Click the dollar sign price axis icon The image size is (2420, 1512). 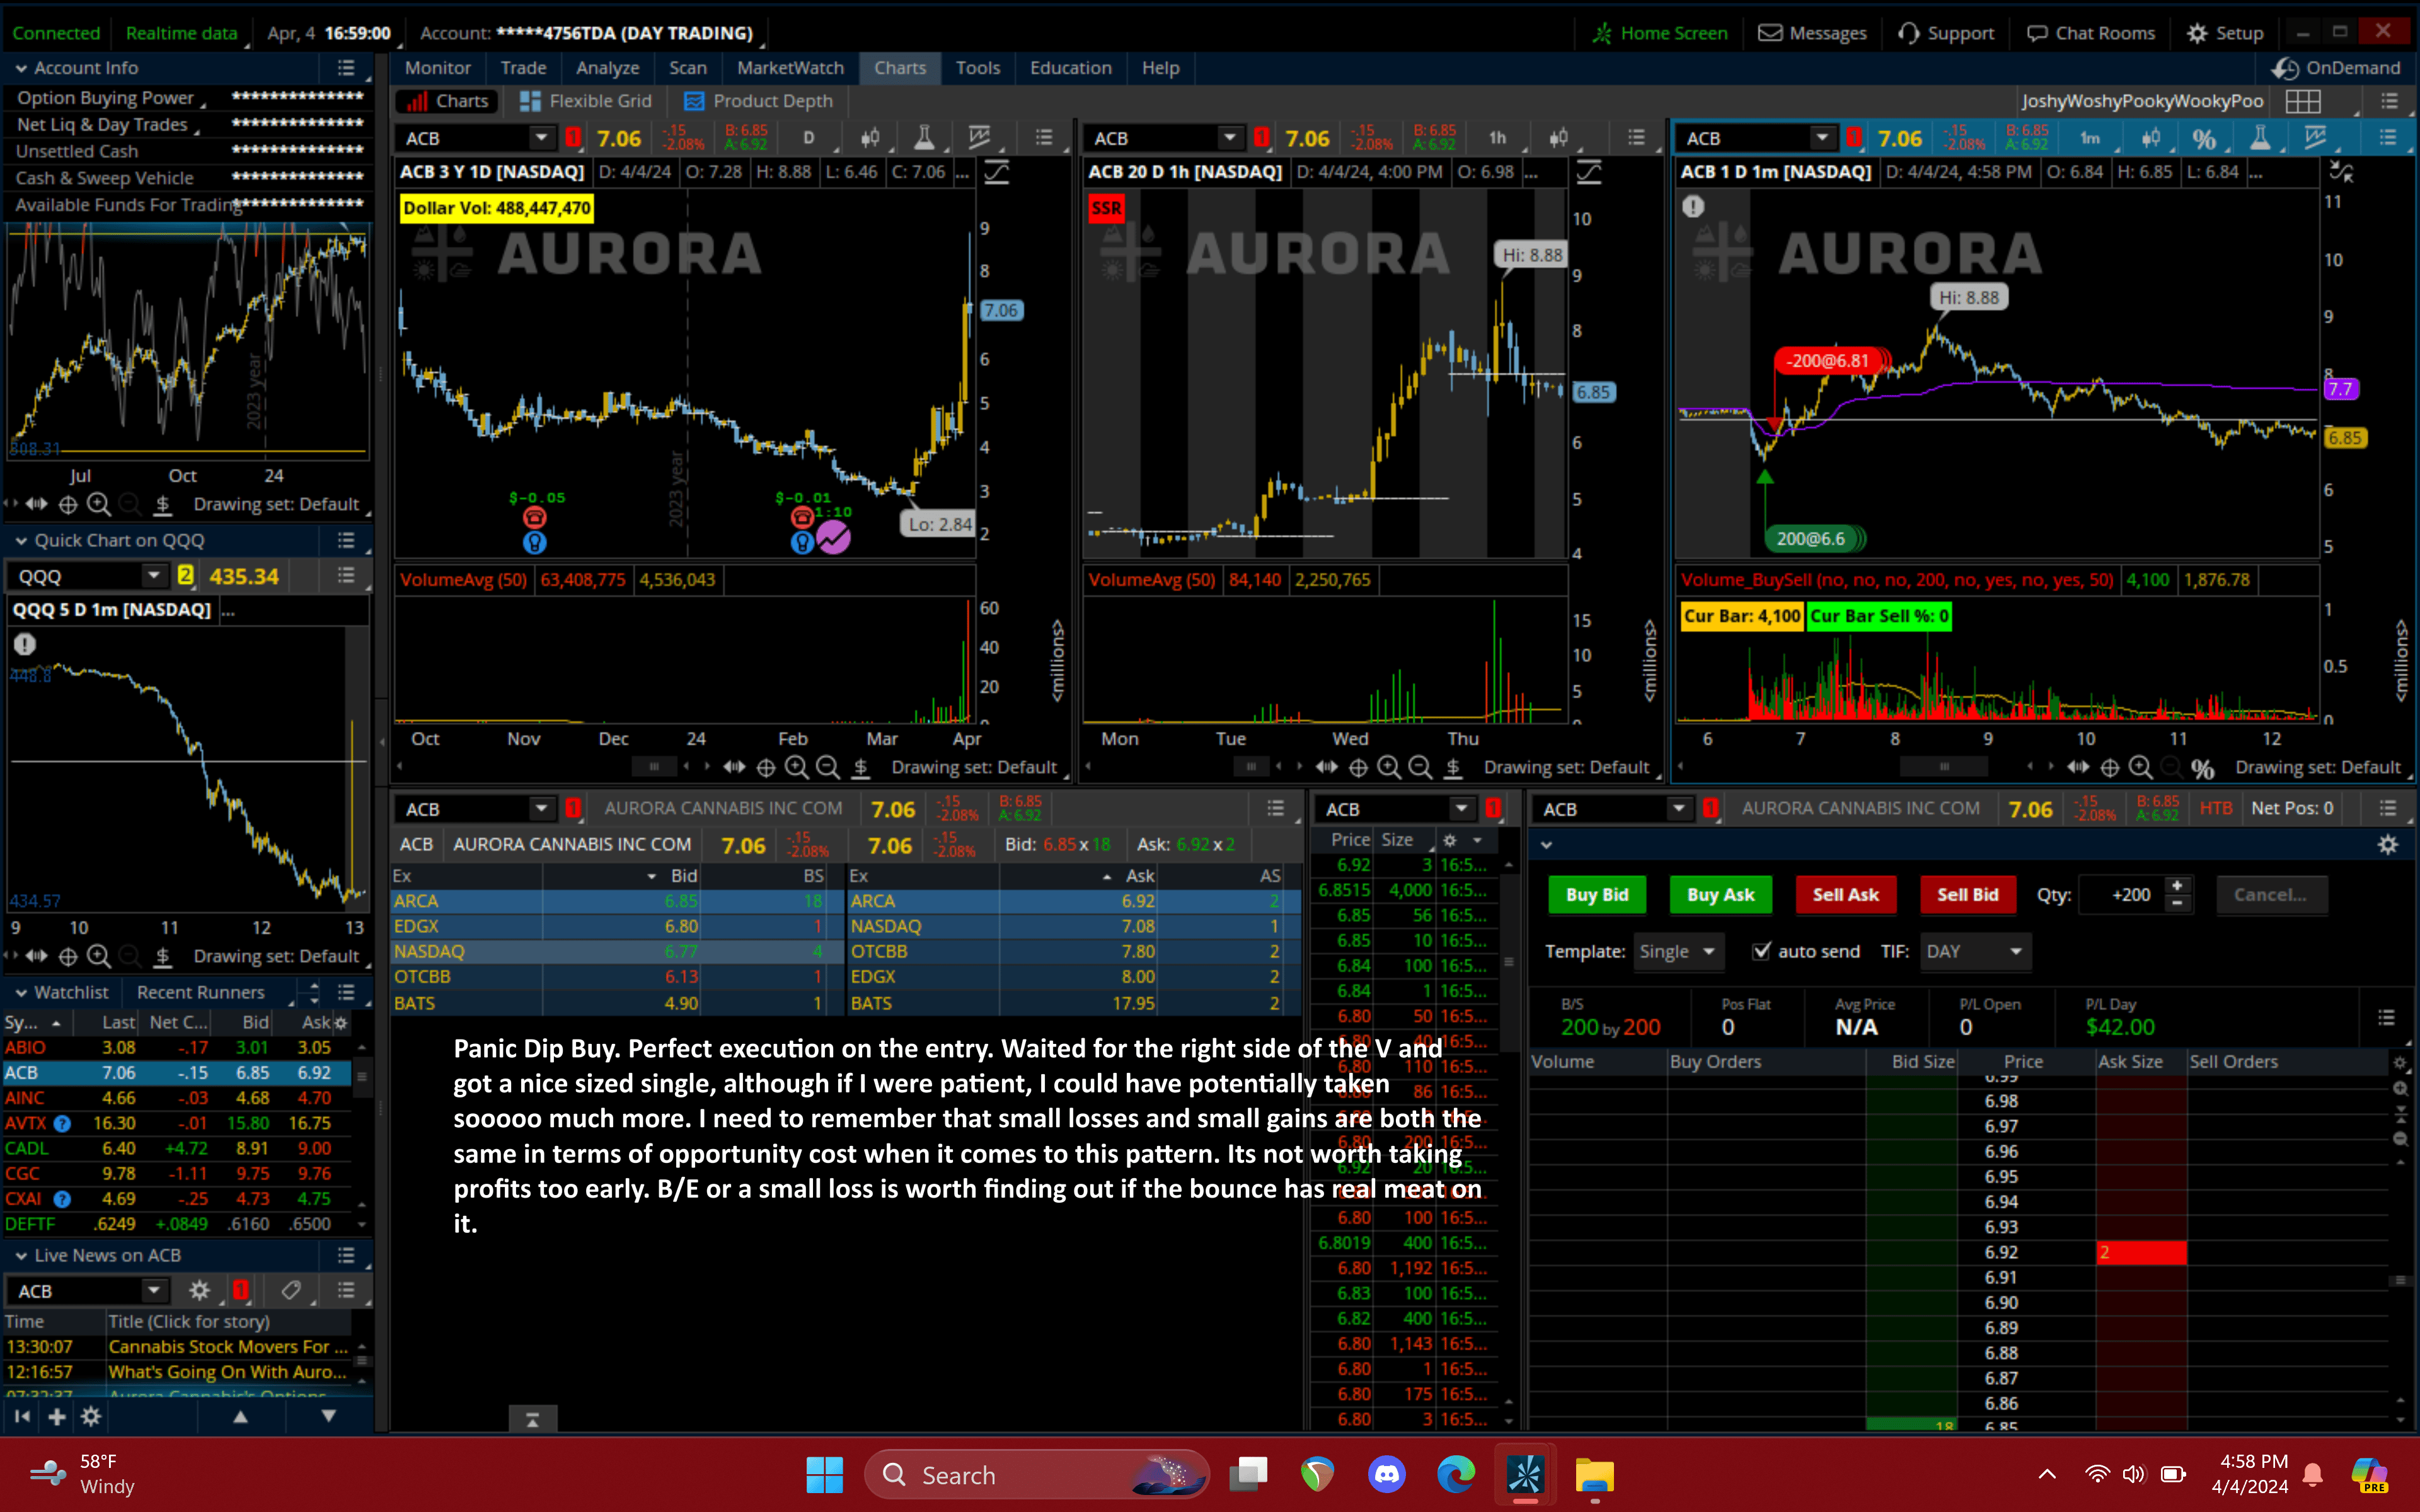click(x=861, y=767)
